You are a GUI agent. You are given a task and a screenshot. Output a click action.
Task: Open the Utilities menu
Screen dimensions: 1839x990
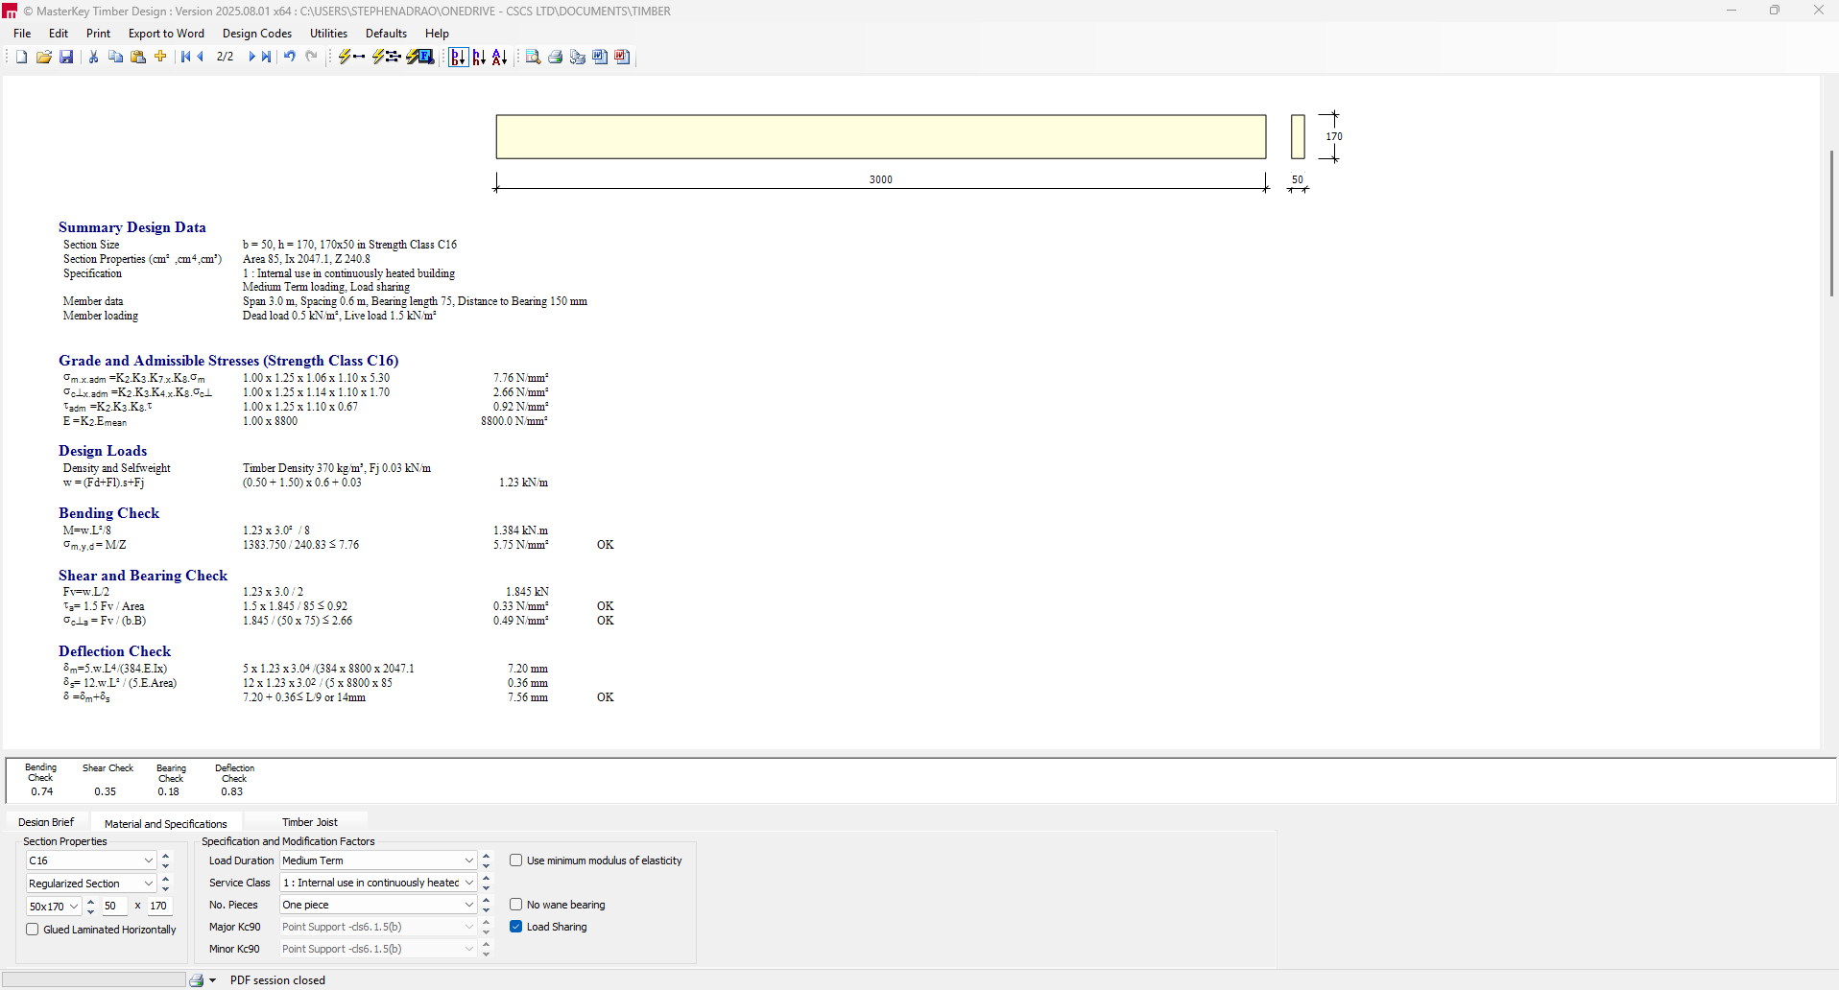click(328, 34)
